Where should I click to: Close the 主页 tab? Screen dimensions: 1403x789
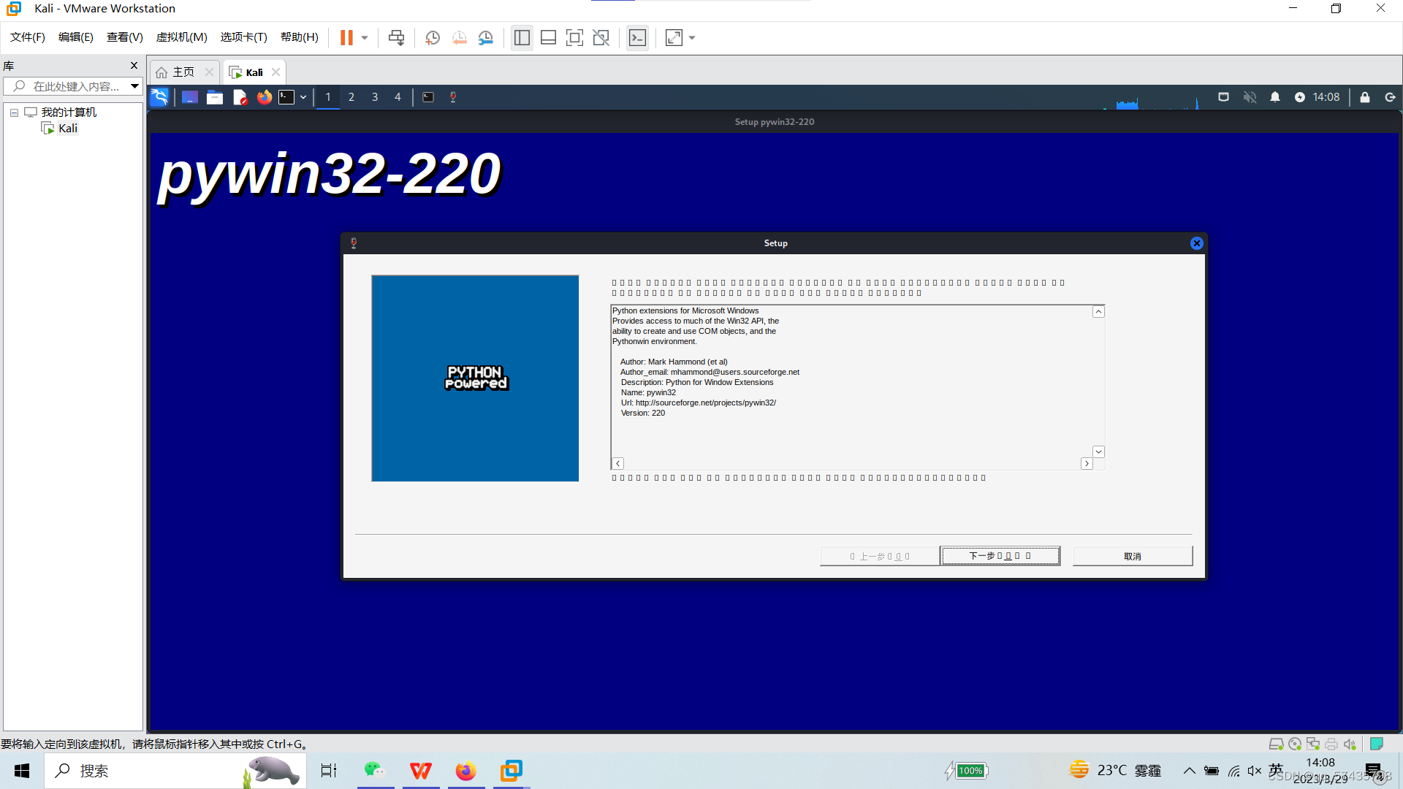click(x=209, y=72)
